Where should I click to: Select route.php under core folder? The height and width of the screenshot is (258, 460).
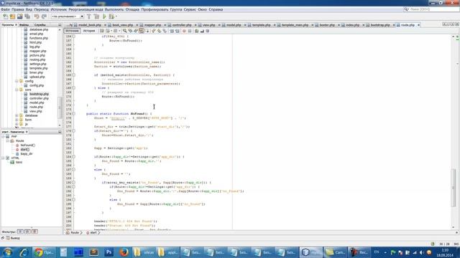(36, 107)
